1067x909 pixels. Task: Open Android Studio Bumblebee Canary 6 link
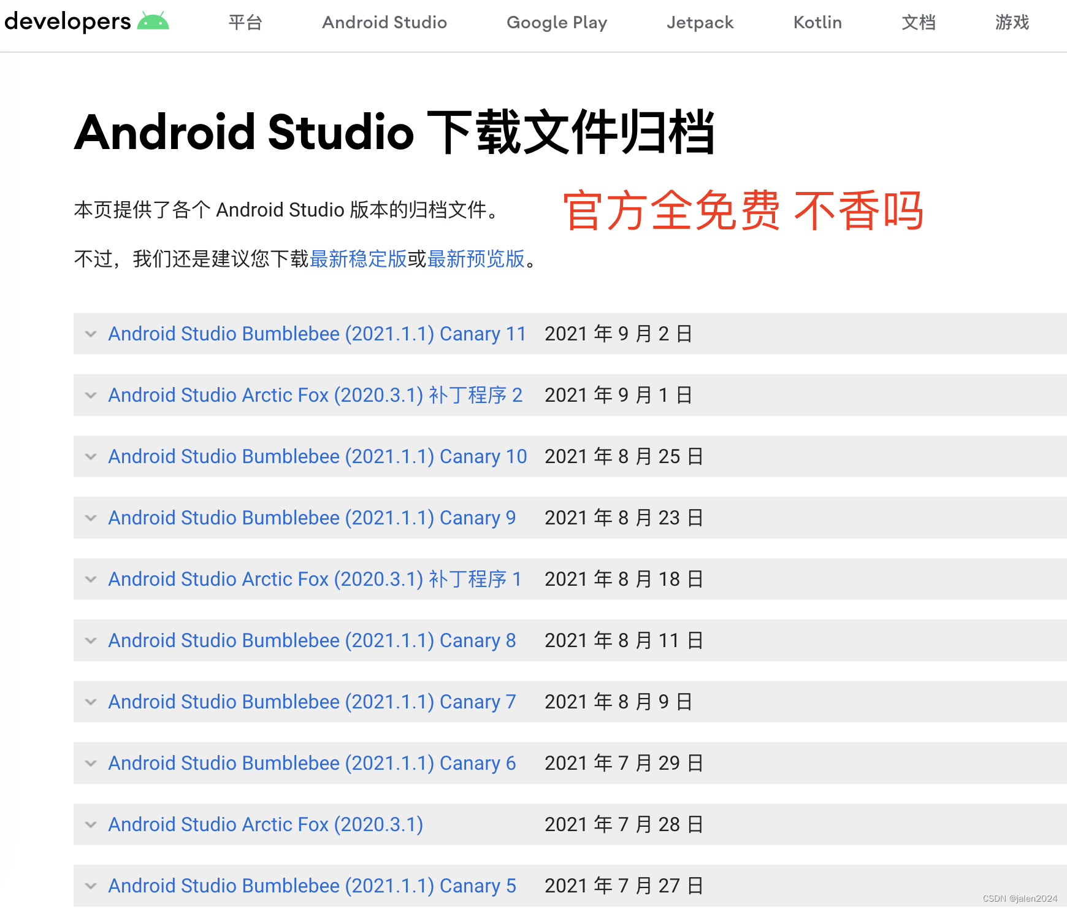(312, 763)
